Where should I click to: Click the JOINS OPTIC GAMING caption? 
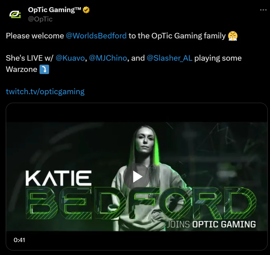coord(211,224)
